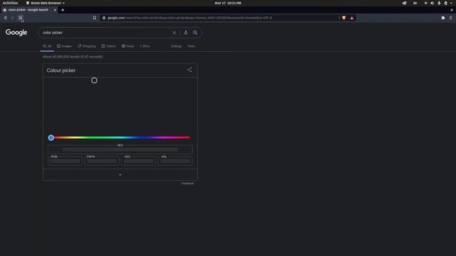This screenshot has width=456, height=256.
Task: Switch to the Shopping tab
Action: (x=87, y=46)
